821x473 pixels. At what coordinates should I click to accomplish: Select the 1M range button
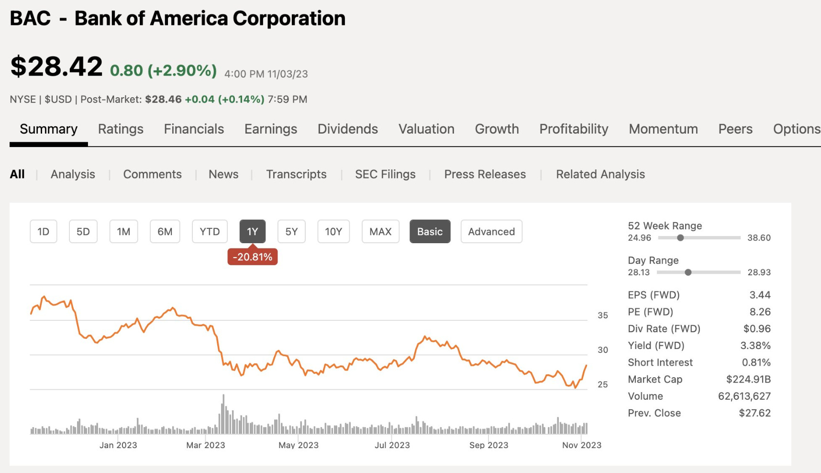[124, 232]
